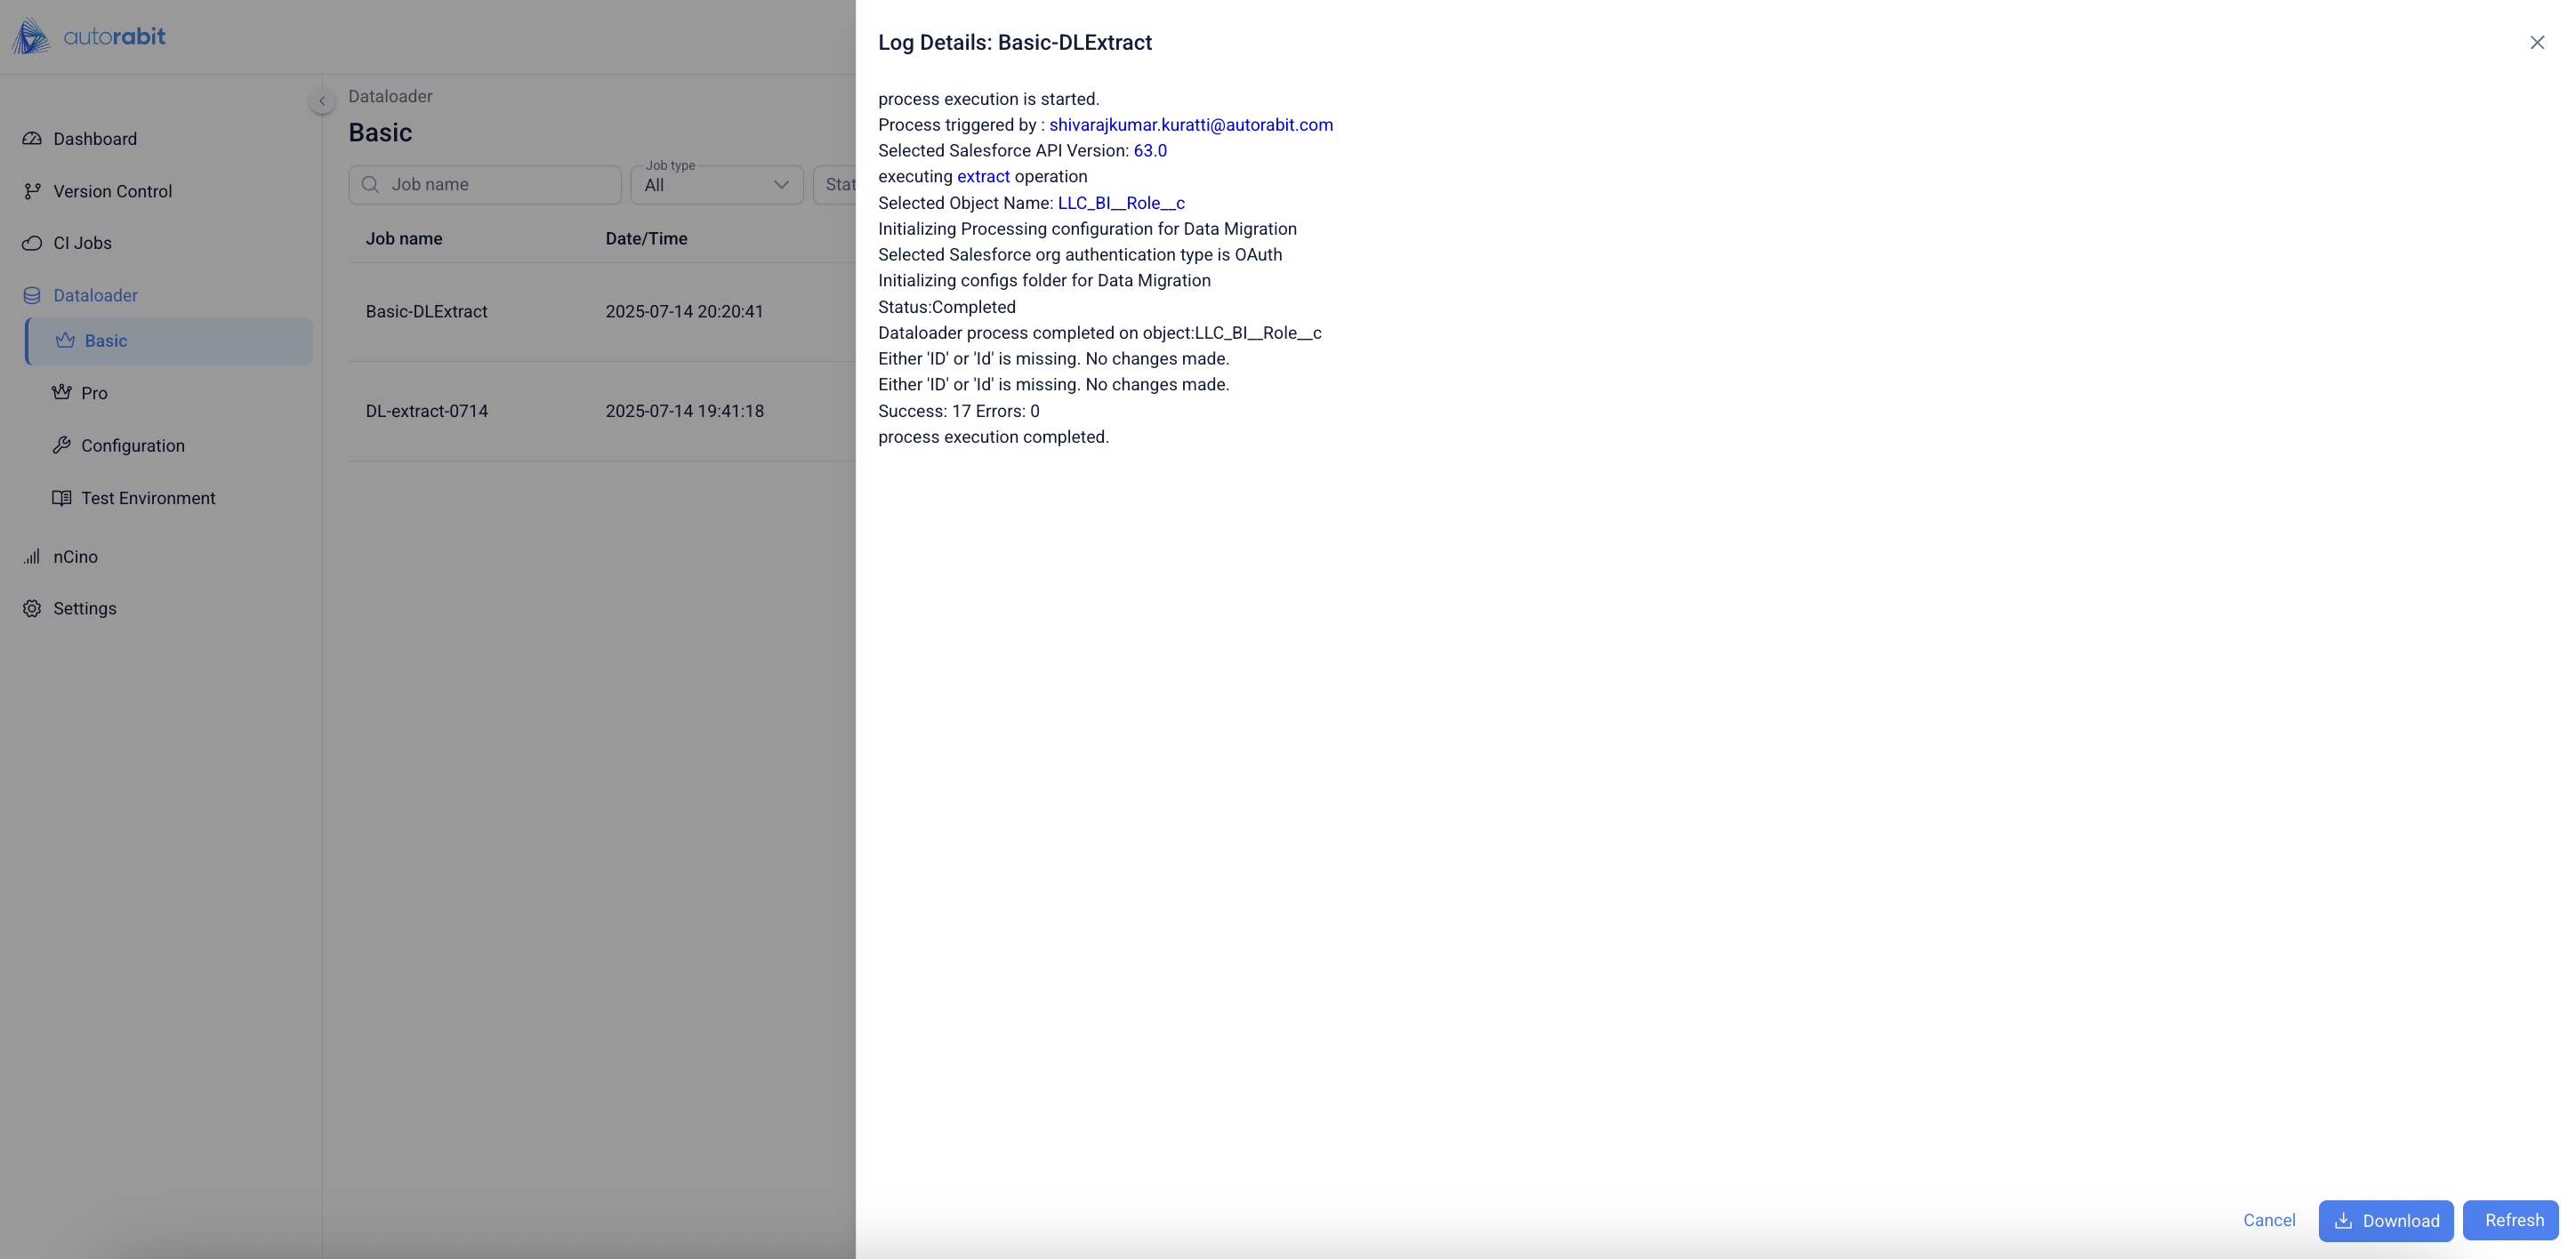Open the Job type dropdown
Viewport: 2576px width, 1259px height.
tap(716, 185)
